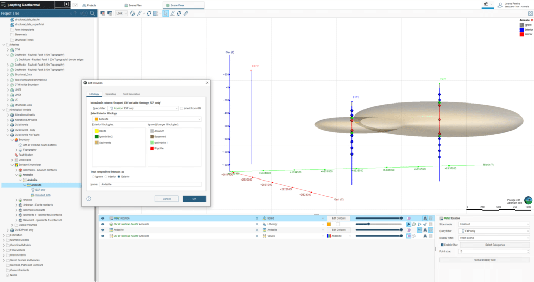Open the Look dropdown in scene toolbar

(x=121, y=14)
